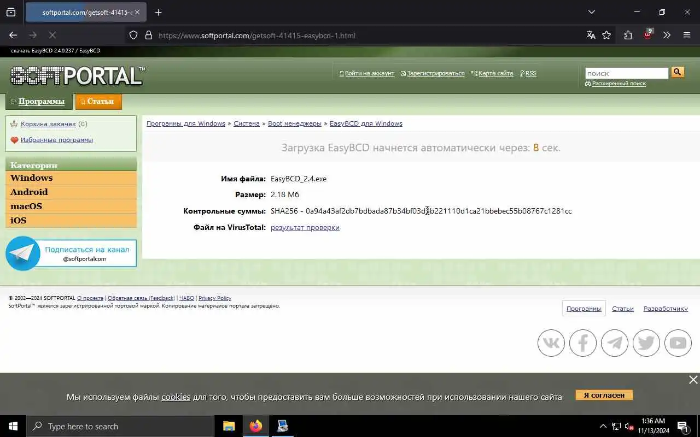
Task: Open File Explorer from taskbar
Action: point(229,426)
